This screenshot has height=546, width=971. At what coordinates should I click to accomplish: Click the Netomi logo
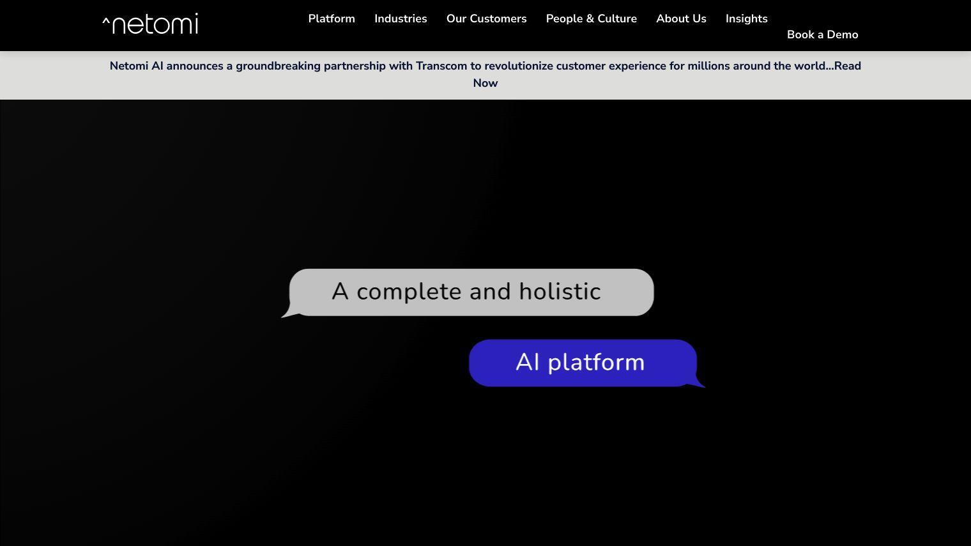pos(150,24)
